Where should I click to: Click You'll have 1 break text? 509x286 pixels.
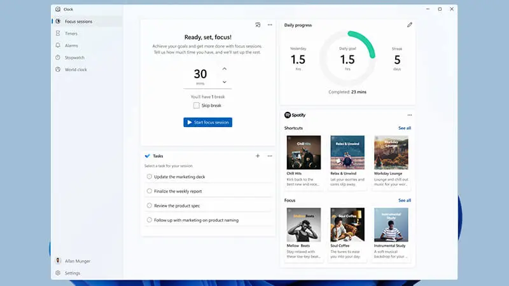click(x=208, y=97)
